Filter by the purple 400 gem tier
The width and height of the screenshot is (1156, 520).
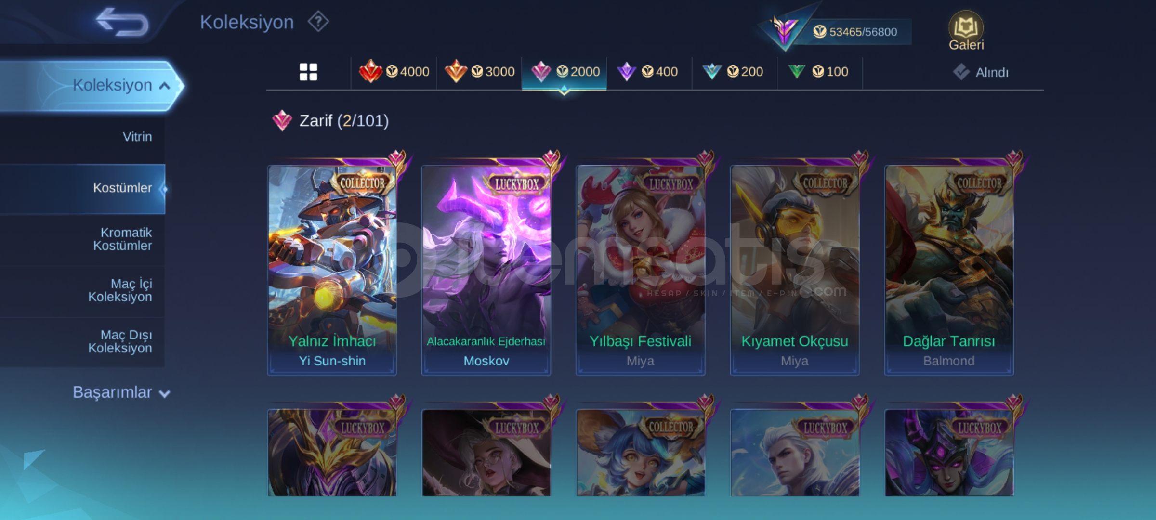coord(649,72)
